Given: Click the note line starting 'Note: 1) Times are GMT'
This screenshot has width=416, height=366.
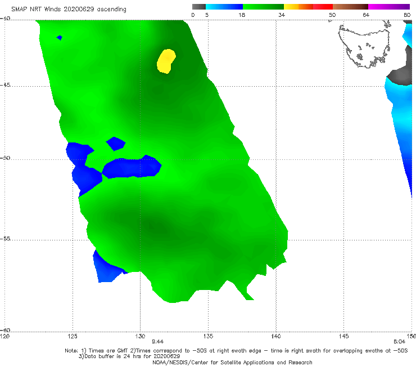Looking at the screenshot, I should coord(236,351).
